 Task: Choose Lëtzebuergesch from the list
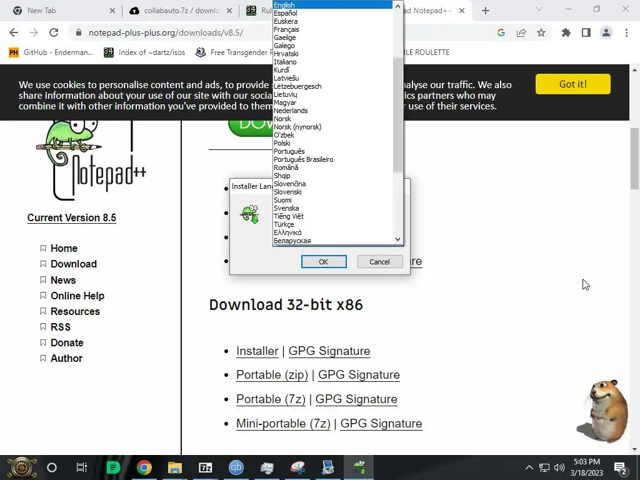coord(332,86)
